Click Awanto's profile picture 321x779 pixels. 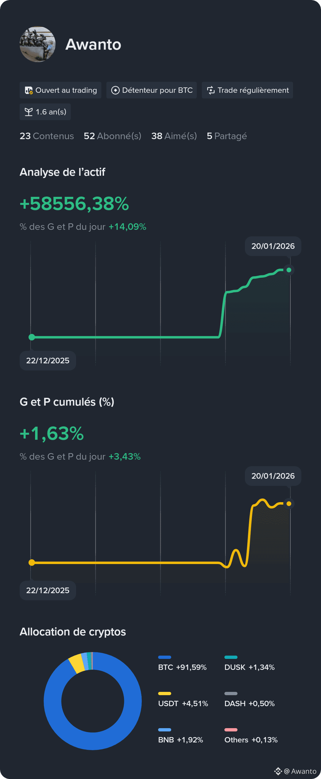tap(37, 44)
